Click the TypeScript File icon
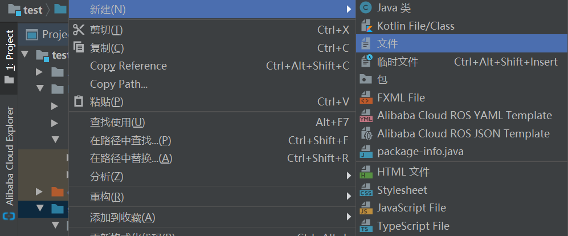 click(366, 226)
